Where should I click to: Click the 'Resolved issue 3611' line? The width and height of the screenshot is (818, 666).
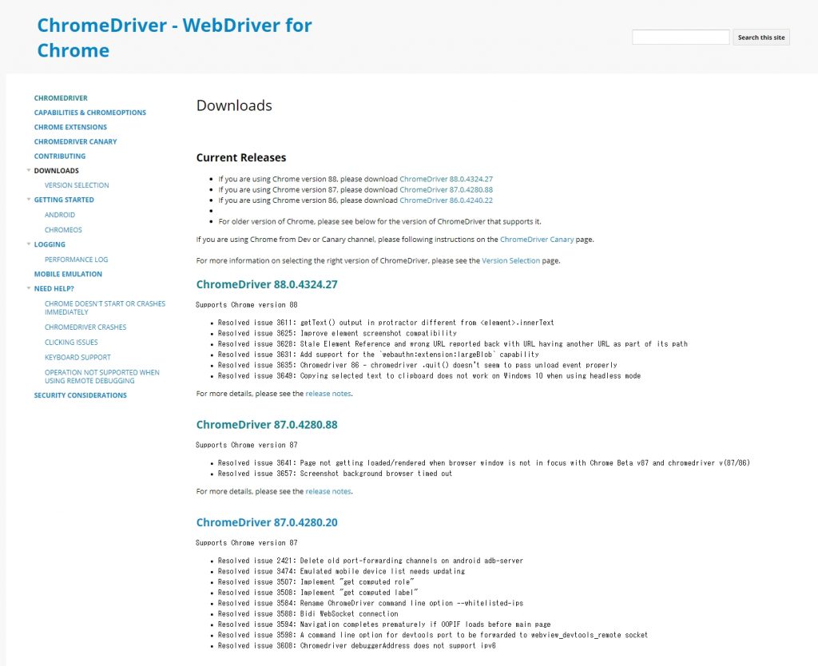[x=386, y=323]
